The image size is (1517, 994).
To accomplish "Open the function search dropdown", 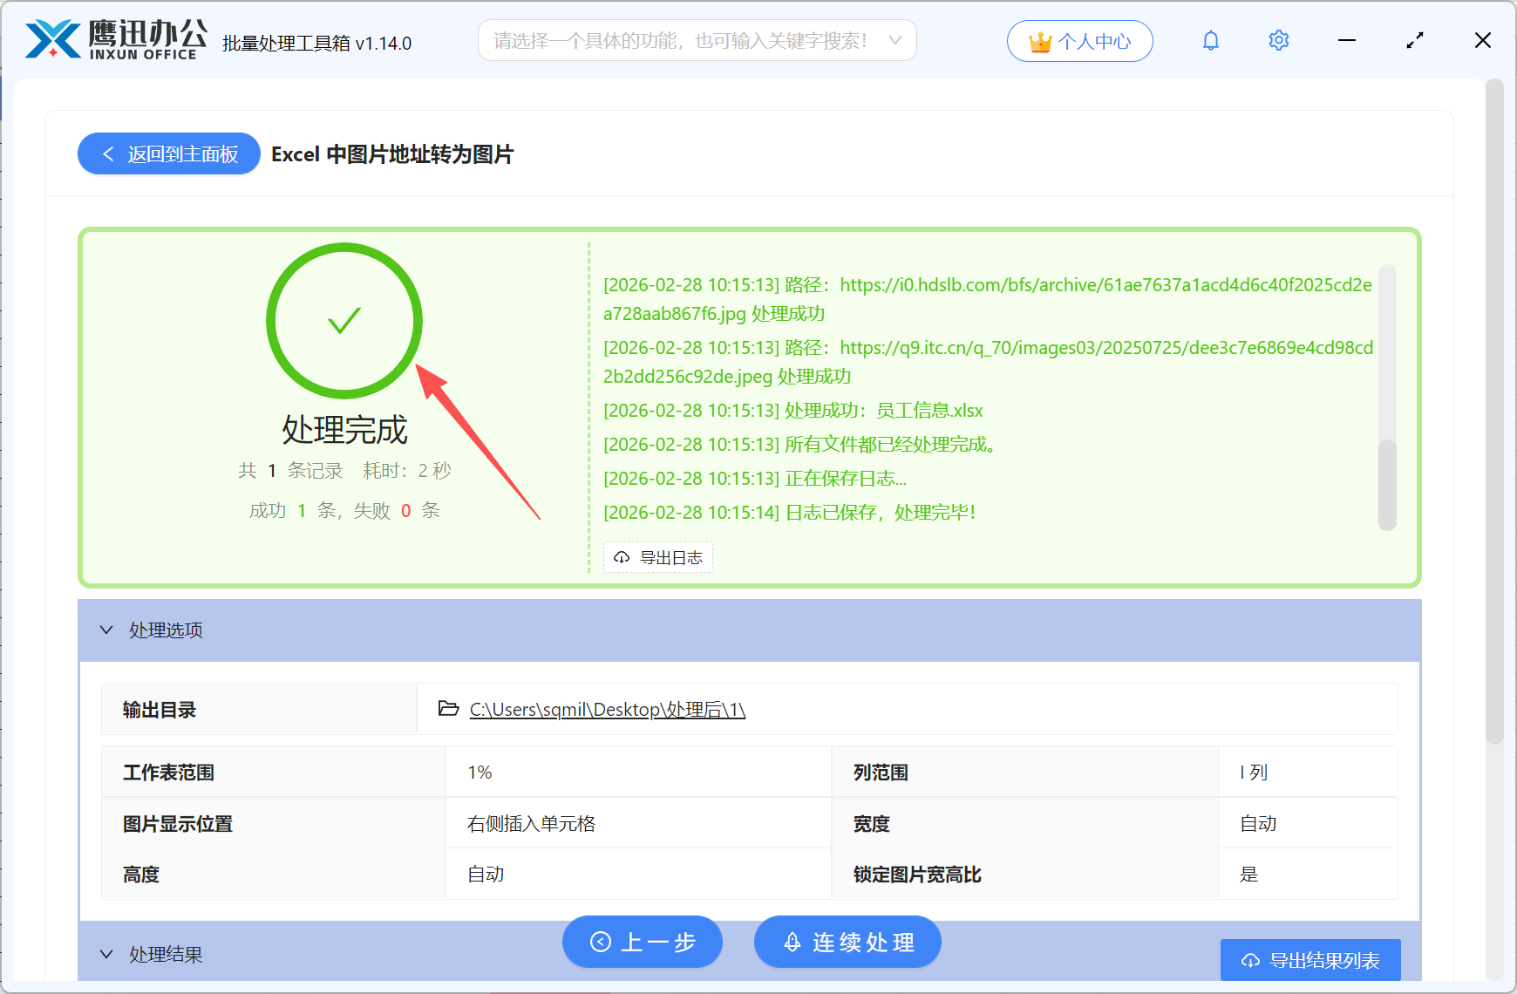I will coord(895,40).
